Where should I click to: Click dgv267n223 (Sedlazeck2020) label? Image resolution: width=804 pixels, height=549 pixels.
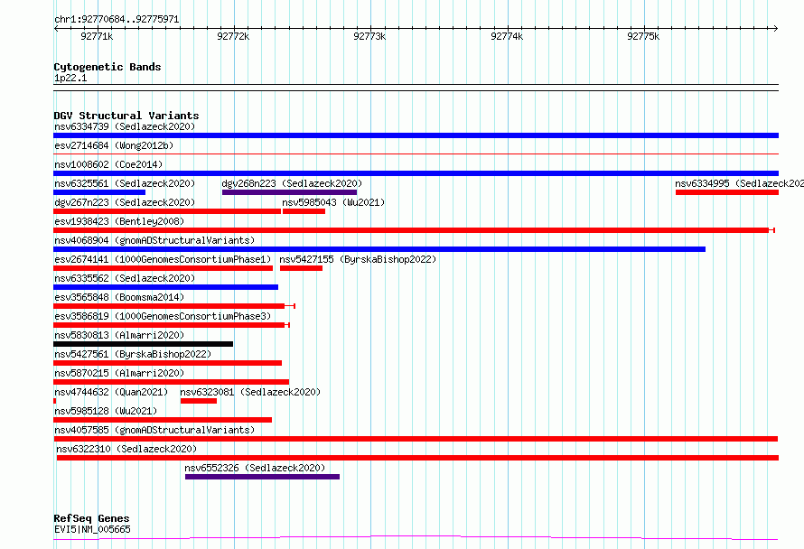[125, 202]
